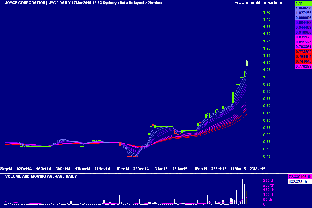Image resolution: width=312 pixels, height=208 pixels.
Task: Click the 13Nov14 date label
Action: coord(83,169)
